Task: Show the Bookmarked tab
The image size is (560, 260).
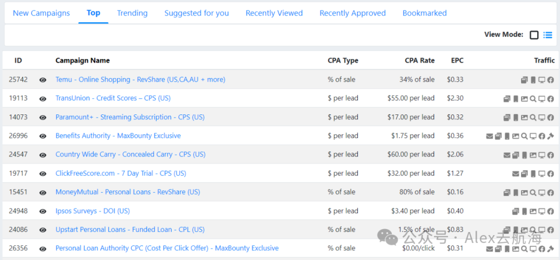Action: pos(425,13)
